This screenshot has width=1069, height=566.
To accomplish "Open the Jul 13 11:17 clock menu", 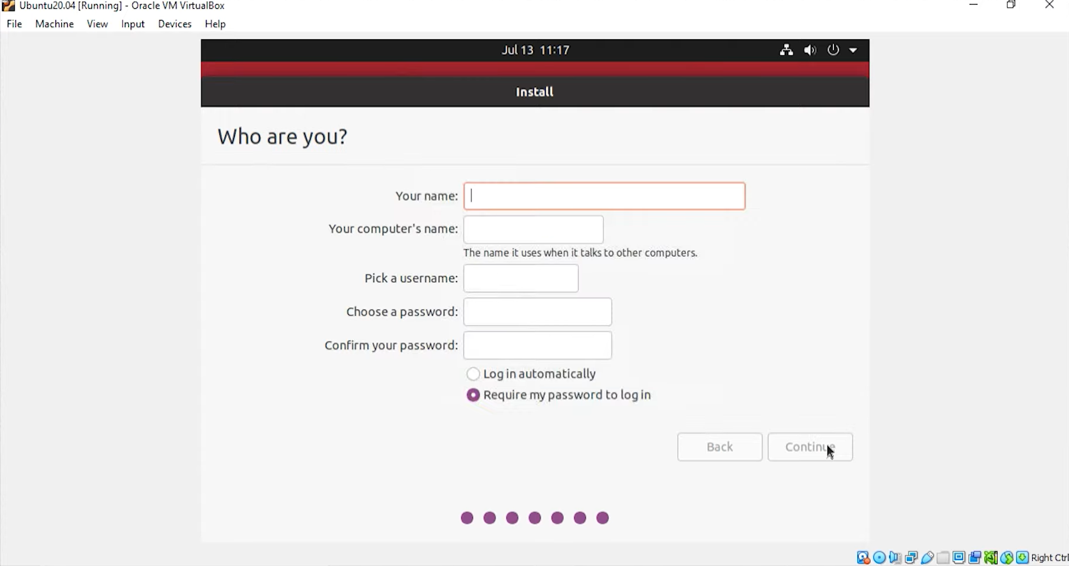I will 535,50.
